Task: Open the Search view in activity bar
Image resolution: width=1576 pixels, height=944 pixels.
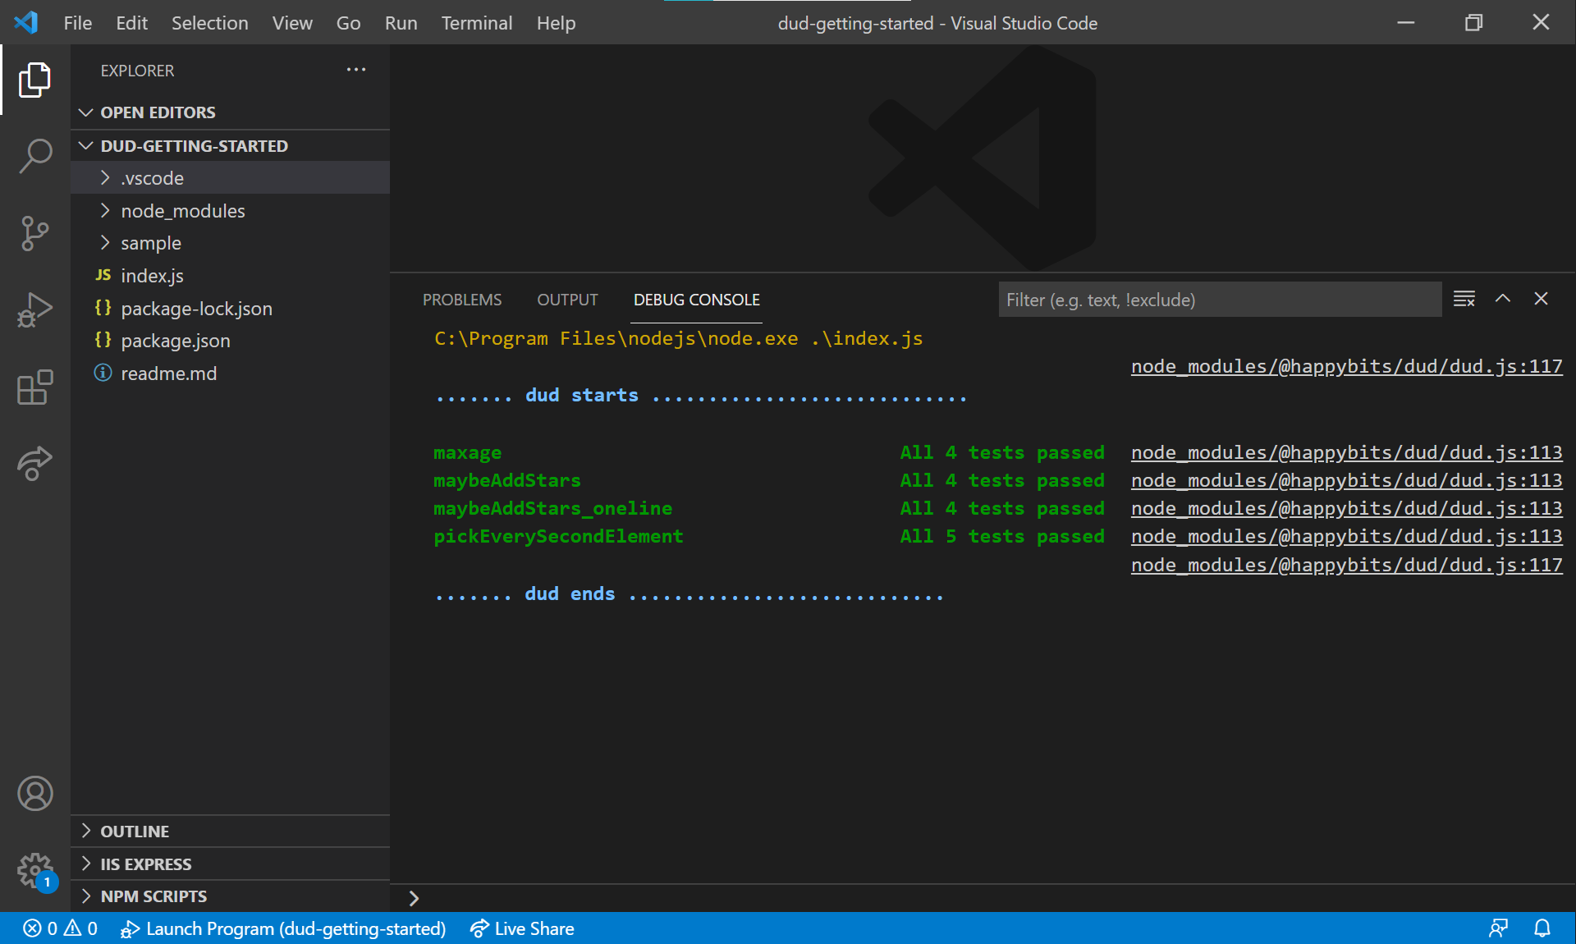Action: (34, 156)
